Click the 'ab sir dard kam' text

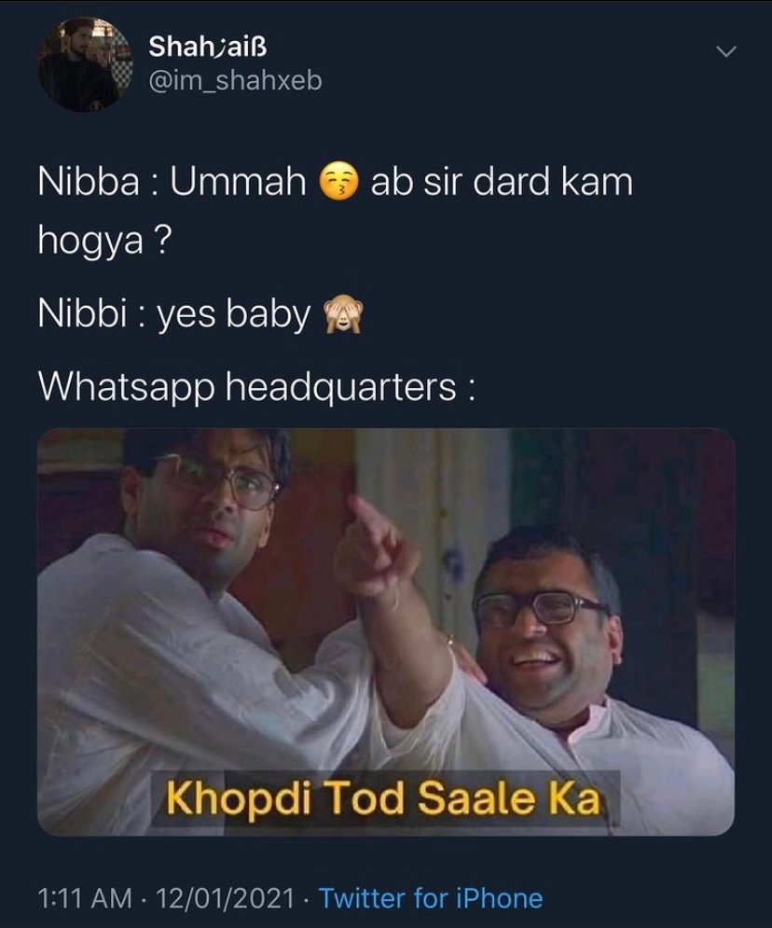point(502,182)
